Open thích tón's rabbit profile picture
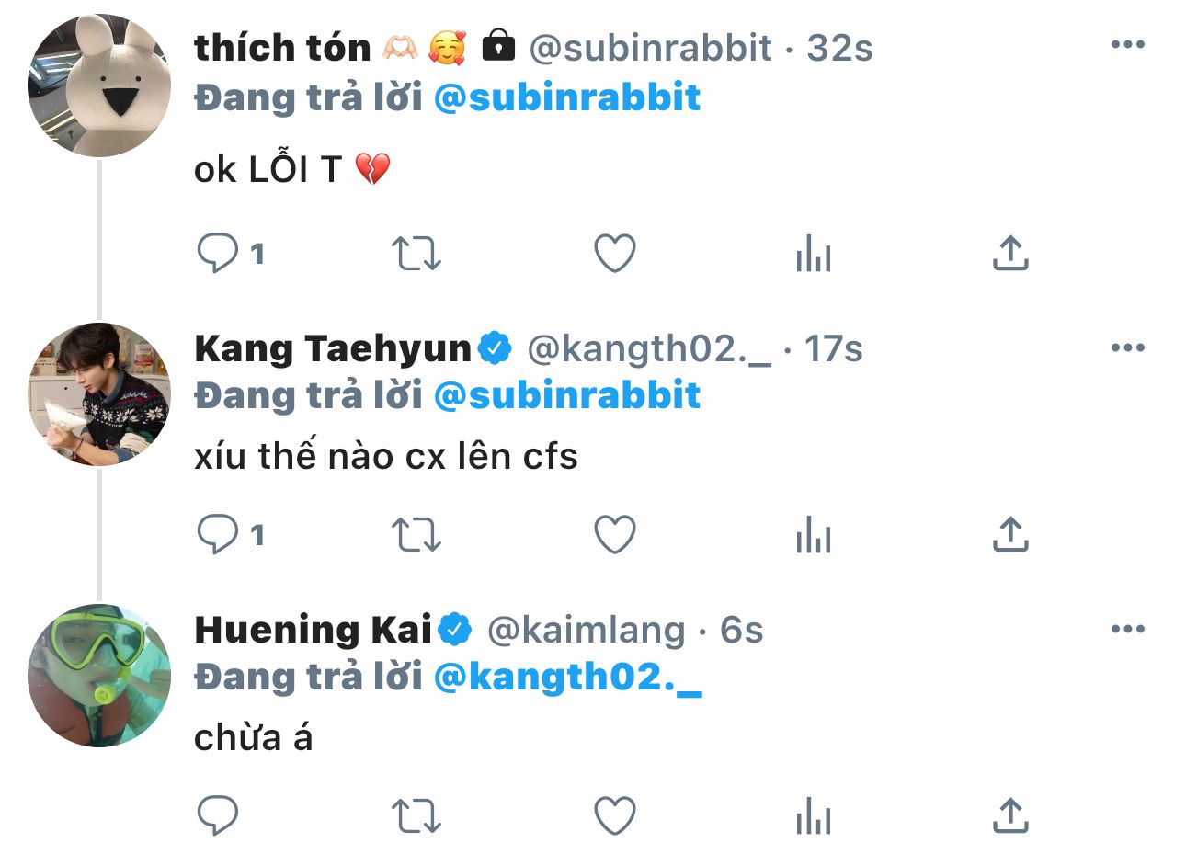Screen dimensions: 1186x854 [x=99, y=85]
